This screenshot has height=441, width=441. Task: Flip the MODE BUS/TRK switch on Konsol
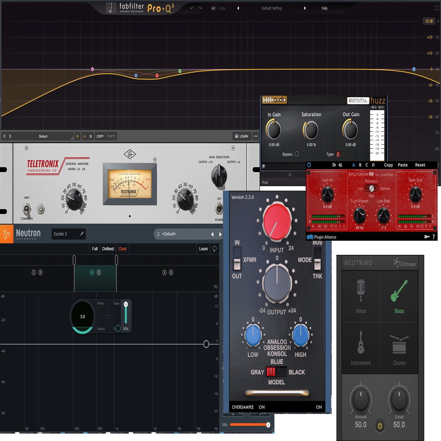point(317,259)
